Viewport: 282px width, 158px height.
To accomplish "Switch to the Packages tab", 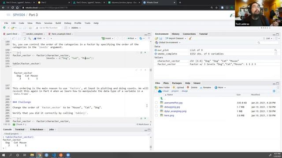I will [x=177, y=83].
